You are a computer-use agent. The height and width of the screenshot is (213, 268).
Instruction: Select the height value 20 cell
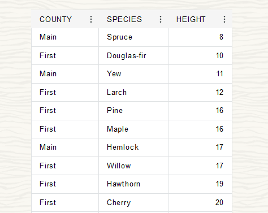200,203
